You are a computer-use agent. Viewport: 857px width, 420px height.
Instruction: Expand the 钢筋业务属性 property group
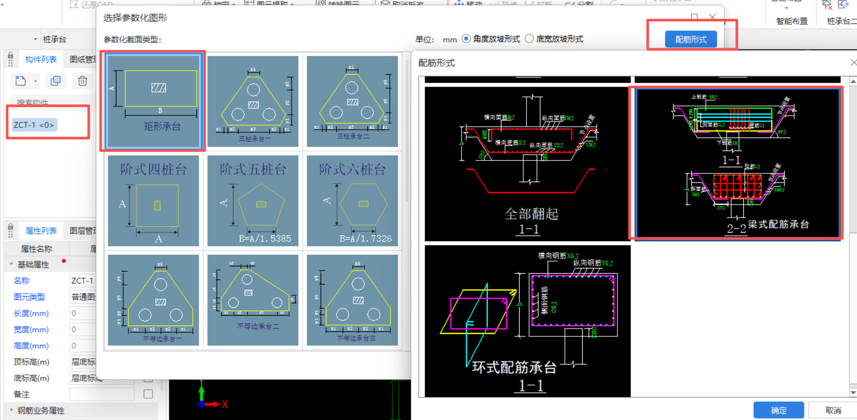11,410
